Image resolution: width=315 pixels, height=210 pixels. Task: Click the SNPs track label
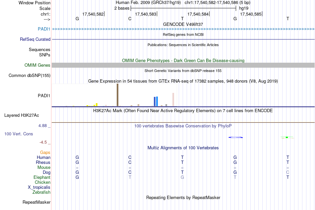pos(45,55)
